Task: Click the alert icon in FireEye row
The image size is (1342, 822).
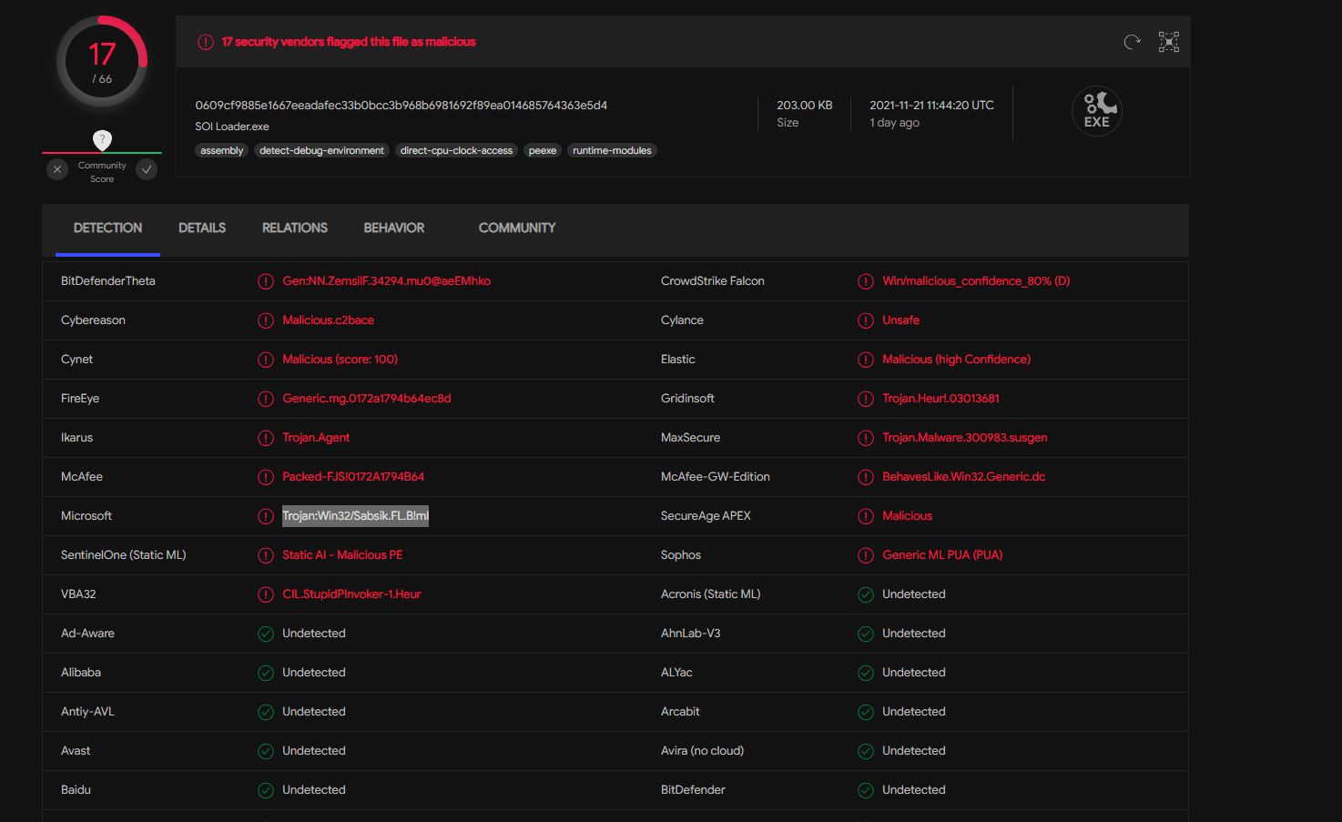Action: pyautogui.click(x=266, y=399)
